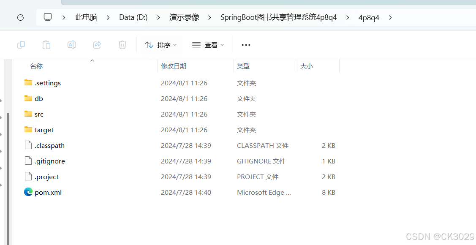The height and width of the screenshot is (245, 476).
Task: Sort by 修改日期 column header
Action: click(174, 66)
